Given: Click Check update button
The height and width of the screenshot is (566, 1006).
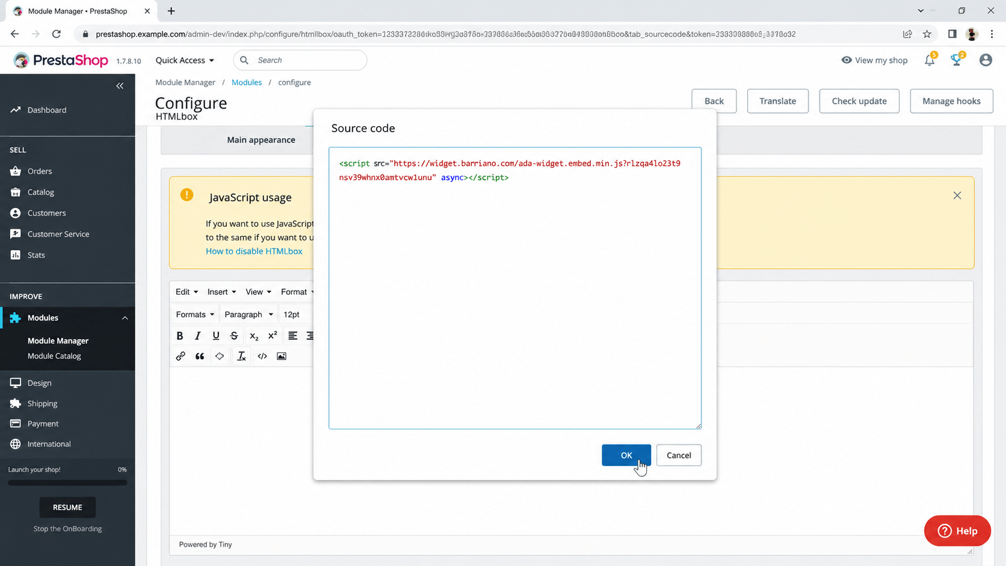Looking at the screenshot, I should [x=859, y=101].
